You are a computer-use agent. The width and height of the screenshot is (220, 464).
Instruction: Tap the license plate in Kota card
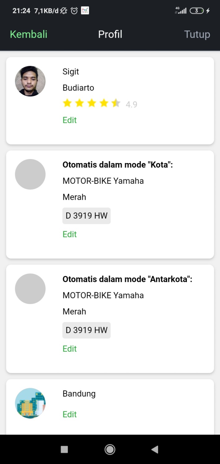click(86, 216)
